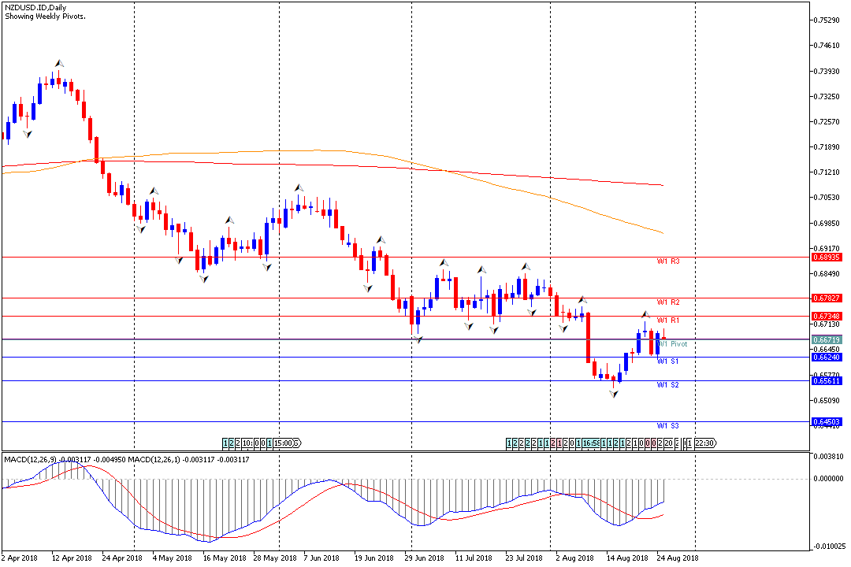Click the 7 Jun 2018 date label
851x567 pixels.
(x=321, y=558)
